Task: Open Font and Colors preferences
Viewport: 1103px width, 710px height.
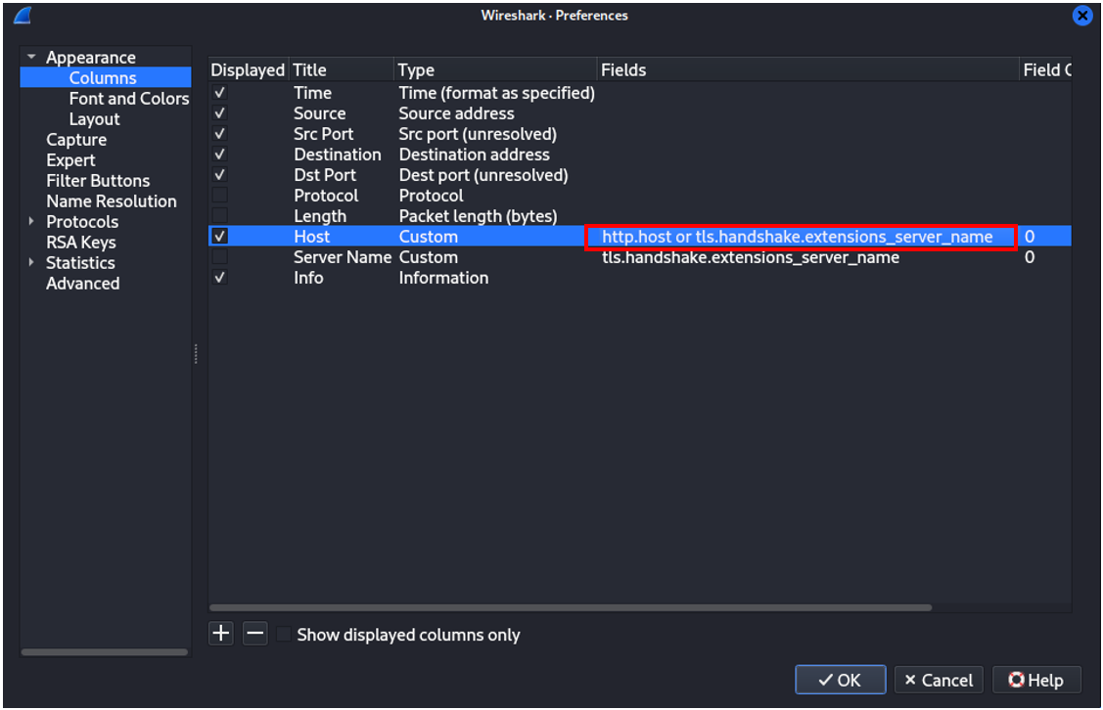Action: 129,99
